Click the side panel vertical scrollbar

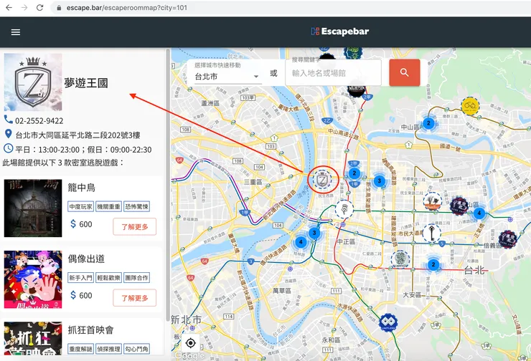(168, 185)
